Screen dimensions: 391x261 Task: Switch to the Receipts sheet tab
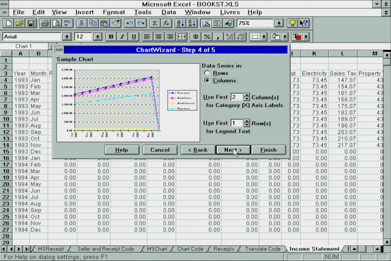tap(223, 249)
